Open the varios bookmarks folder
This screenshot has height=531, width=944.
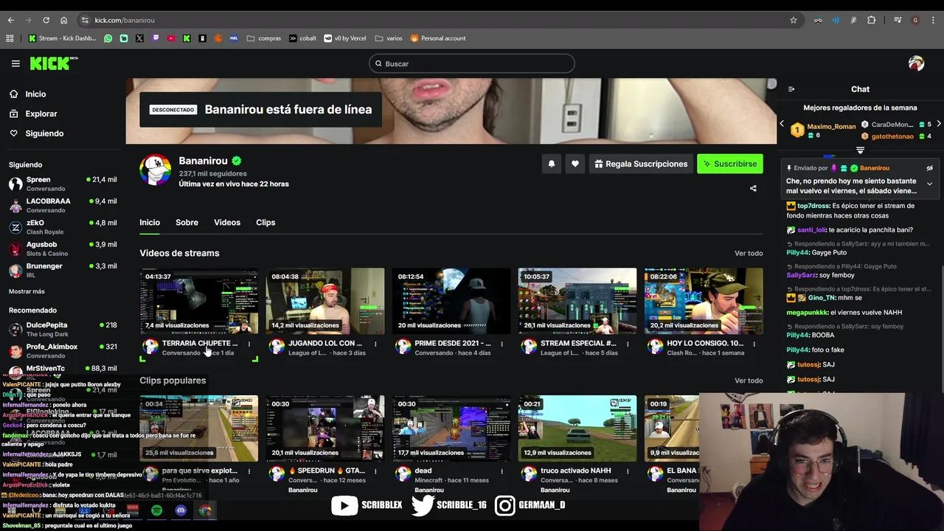(389, 38)
